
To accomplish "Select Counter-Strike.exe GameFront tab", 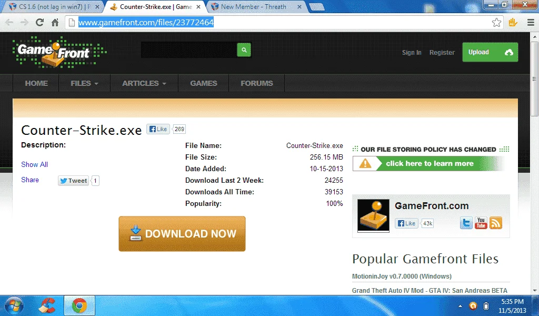I will pyautogui.click(x=156, y=6).
